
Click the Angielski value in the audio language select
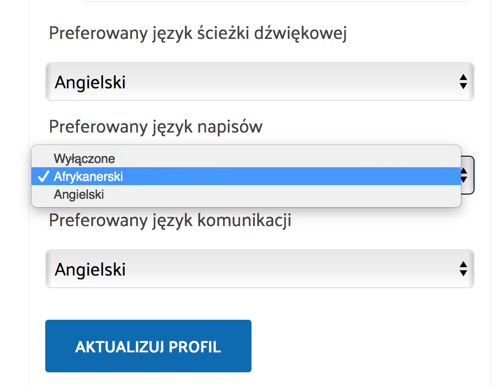coord(90,82)
